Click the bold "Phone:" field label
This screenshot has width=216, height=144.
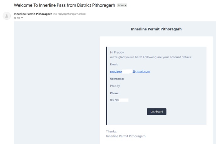click(x=114, y=93)
